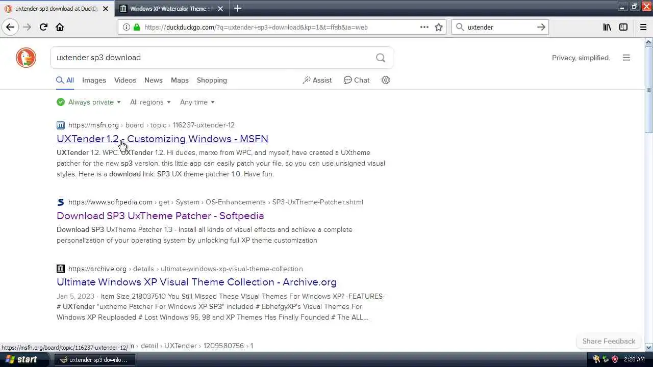Viewport: 653px width, 367px height.
Task: Open Download SP3 UxTheme Patcher - Softpedia link
Action: coord(160,216)
